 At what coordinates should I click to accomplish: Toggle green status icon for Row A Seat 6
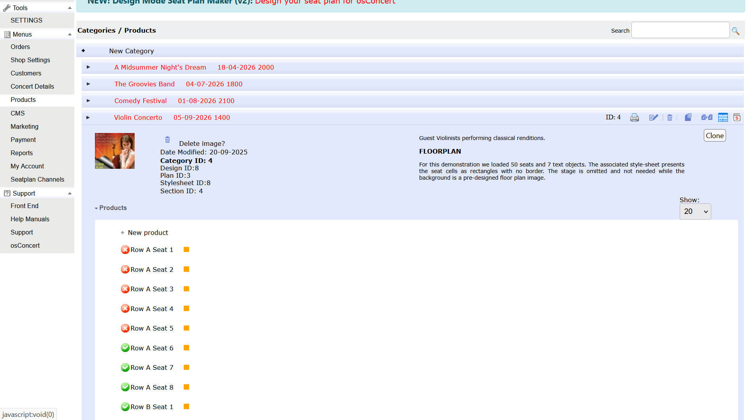tap(125, 348)
